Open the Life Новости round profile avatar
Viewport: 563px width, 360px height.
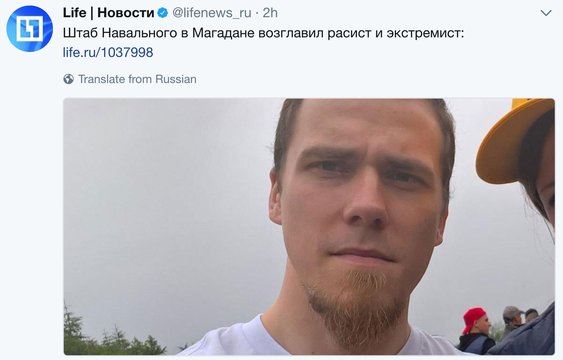pos(30,29)
